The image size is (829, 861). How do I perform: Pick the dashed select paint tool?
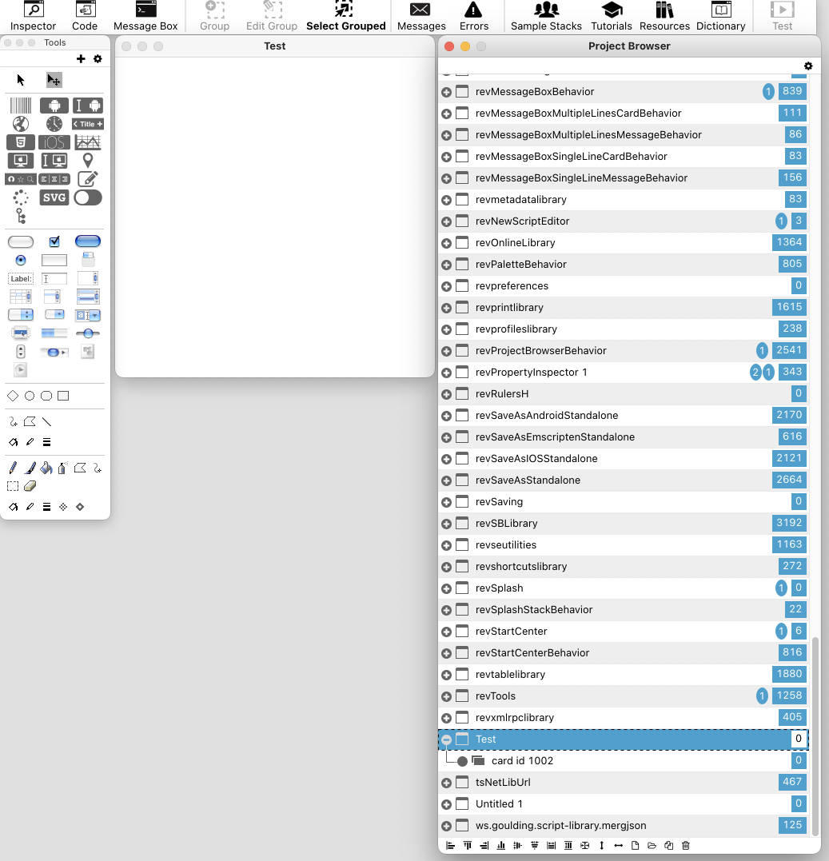coord(13,486)
